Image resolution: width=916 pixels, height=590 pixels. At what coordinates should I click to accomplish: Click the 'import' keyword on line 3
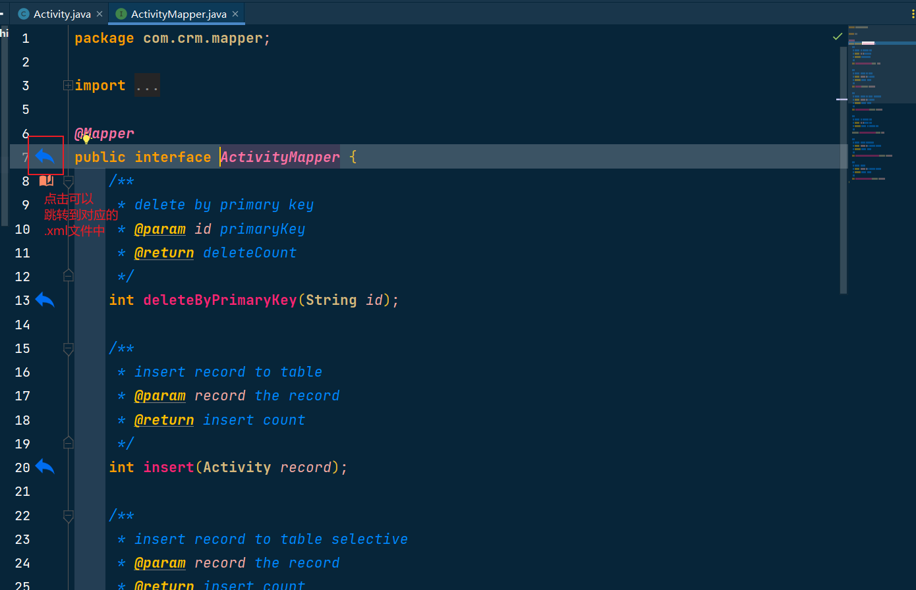[x=100, y=86]
